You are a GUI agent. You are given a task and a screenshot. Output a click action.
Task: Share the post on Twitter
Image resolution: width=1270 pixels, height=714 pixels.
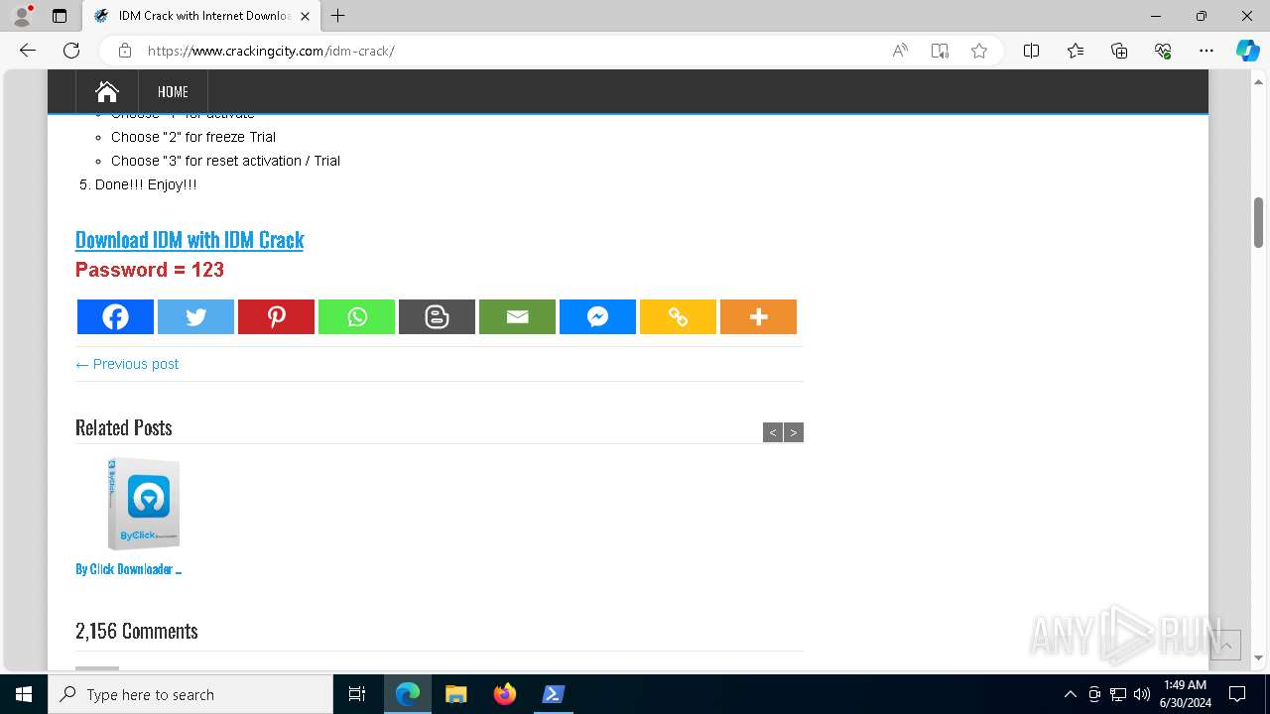tap(195, 316)
